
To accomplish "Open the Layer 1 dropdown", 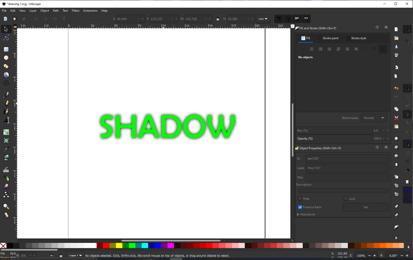I will (x=75, y=255).
